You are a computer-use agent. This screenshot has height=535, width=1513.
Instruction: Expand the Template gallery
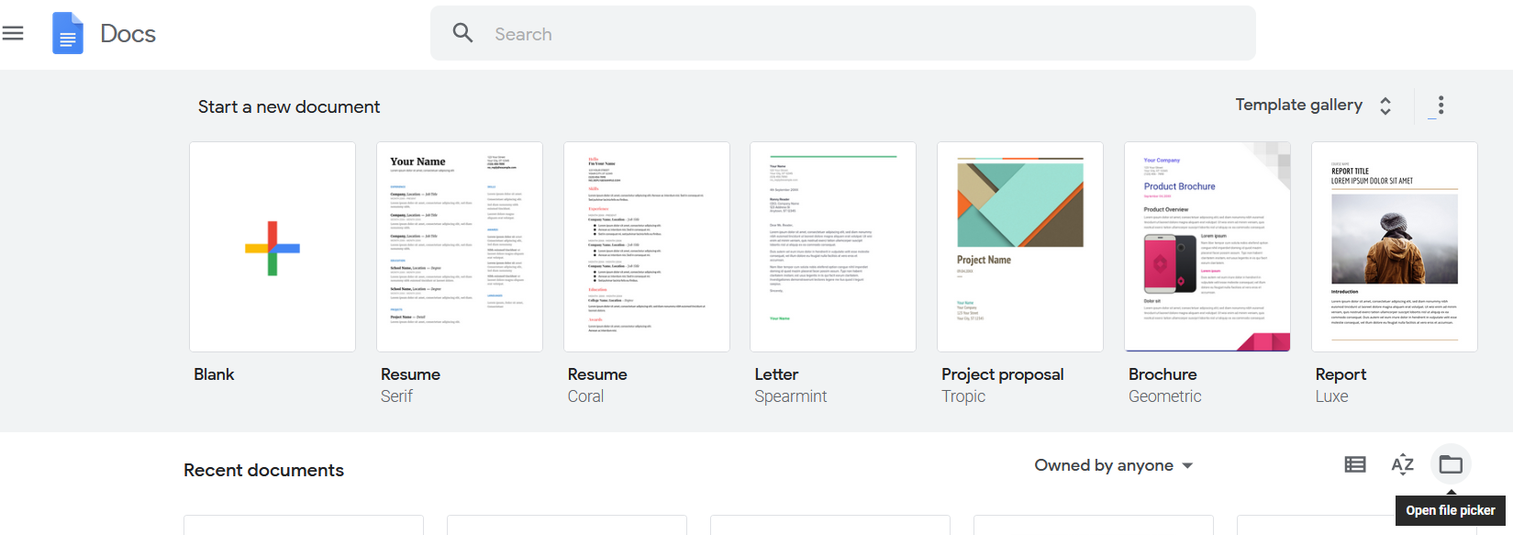click(1313, 106)
